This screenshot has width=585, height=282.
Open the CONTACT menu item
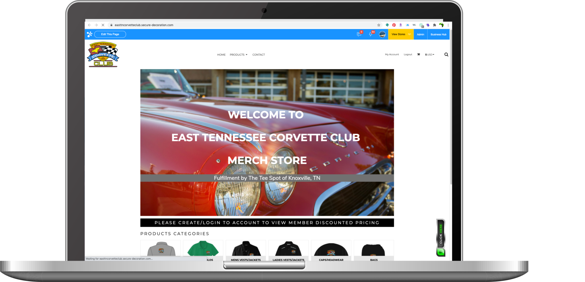259,55
